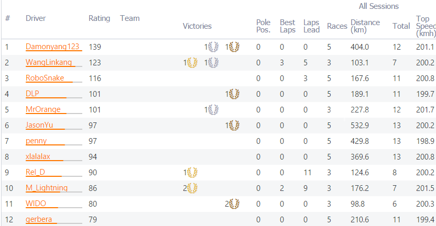Click Damonyang123's bronze laurel trophy icon
The width and height of the screenshot is (436, 226).
coord(234,47)
